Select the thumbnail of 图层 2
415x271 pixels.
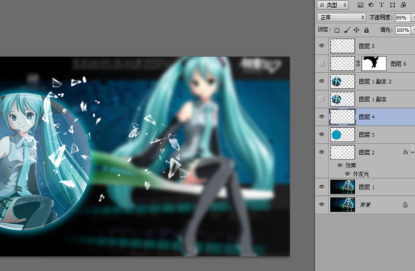[x=342, y=152]
